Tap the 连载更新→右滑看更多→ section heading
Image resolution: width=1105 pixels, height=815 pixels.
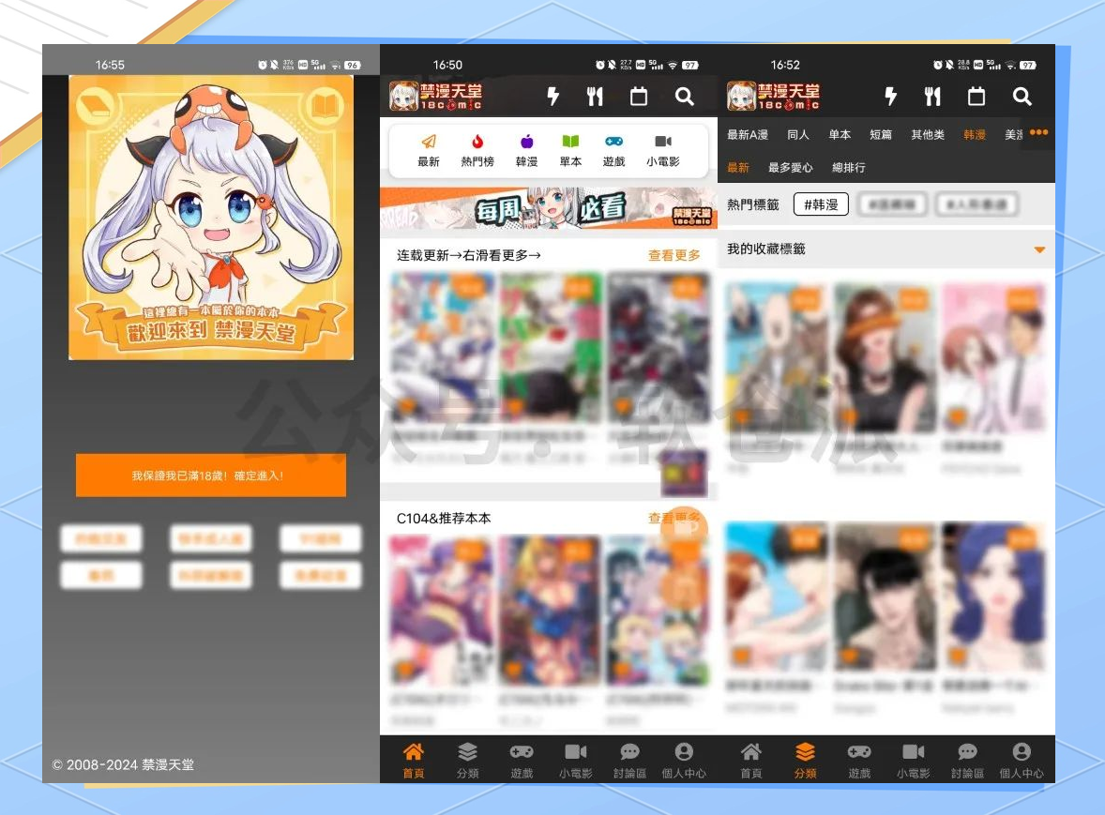[x=469, y=255]
